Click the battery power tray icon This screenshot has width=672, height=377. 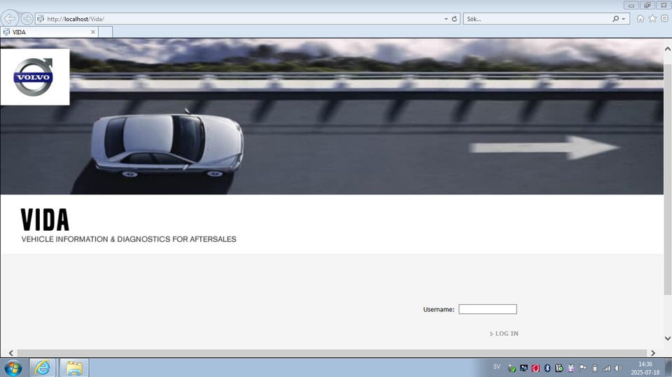point(595,368)
